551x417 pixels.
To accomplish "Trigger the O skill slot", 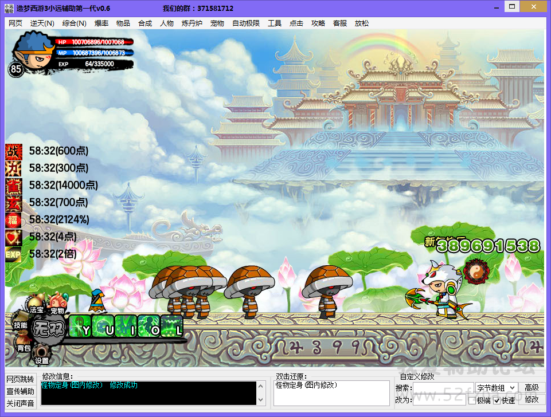I will [149, 326].
